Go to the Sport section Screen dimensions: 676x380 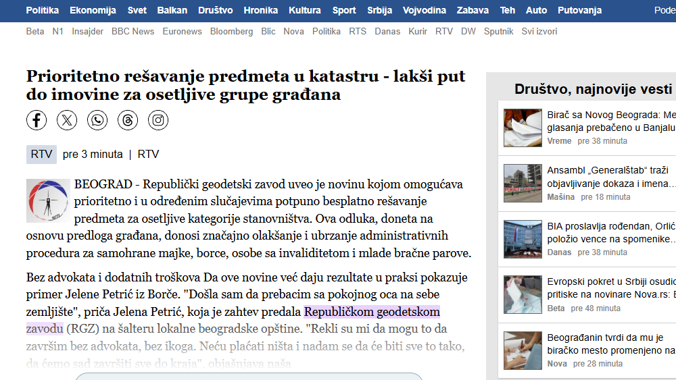coord(344,10)
